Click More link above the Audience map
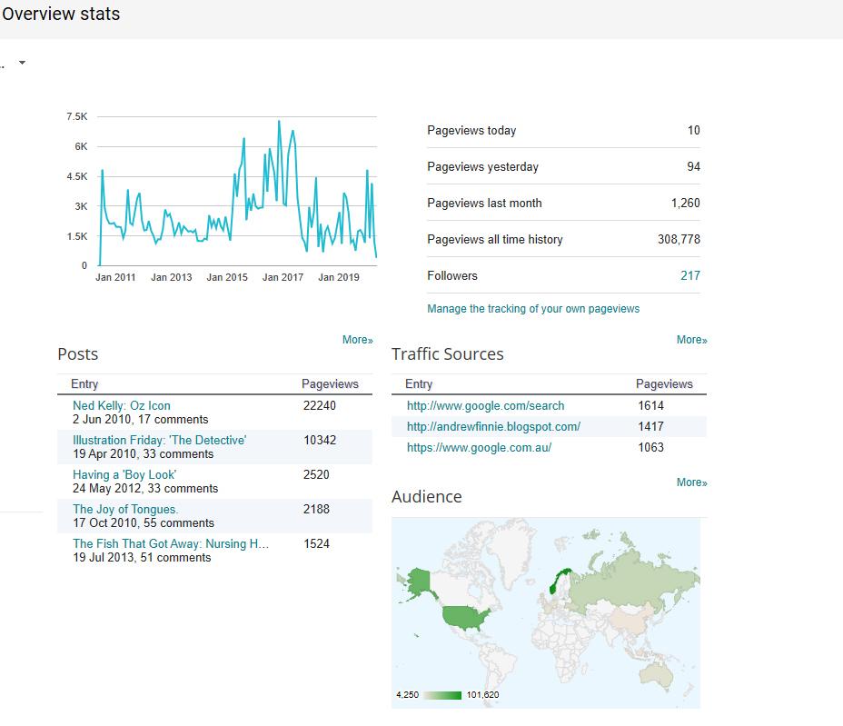843x726 pixels. (x=691, y=482)
